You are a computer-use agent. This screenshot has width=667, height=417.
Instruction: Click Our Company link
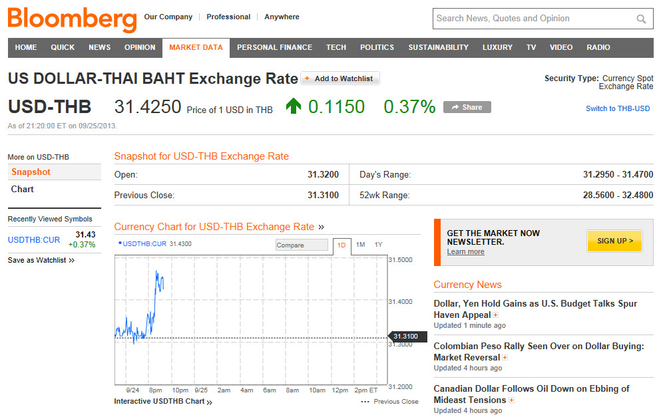click(168, 17)
